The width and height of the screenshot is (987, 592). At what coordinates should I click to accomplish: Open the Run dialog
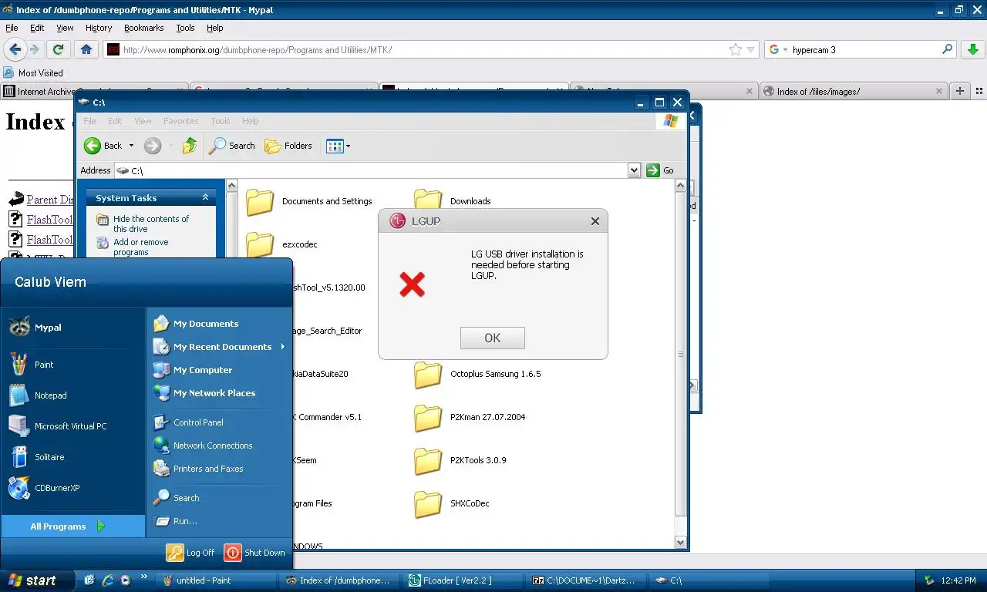(x=218, y=521)
